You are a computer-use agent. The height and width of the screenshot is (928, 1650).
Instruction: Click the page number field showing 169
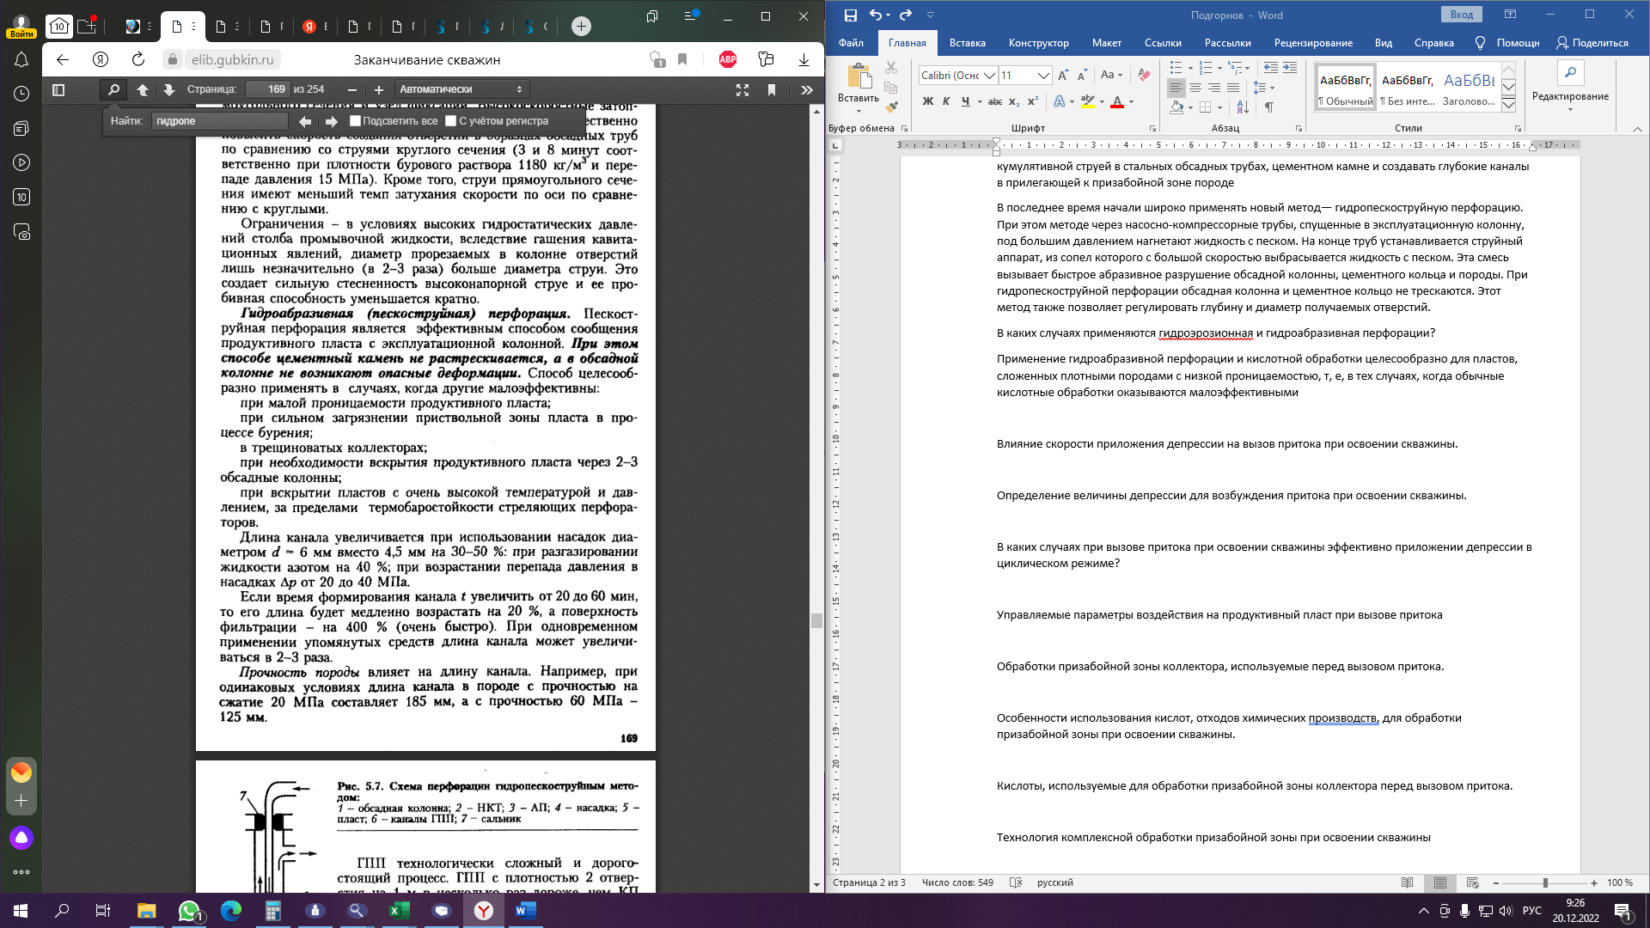click(x=267, y=89)
